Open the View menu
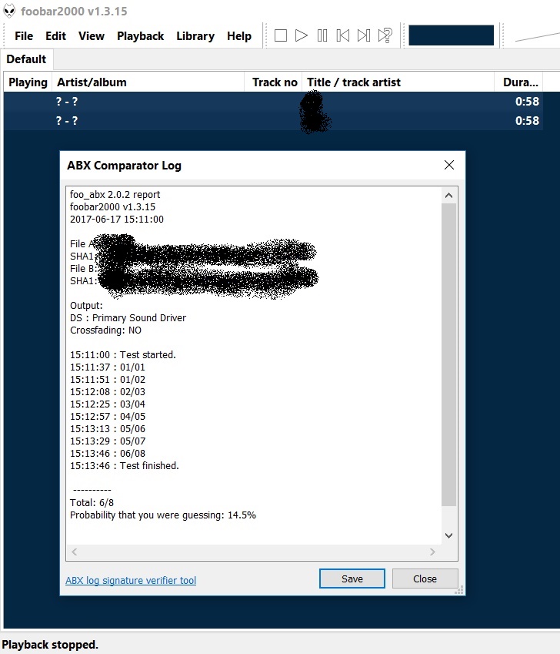 tap(92, 36)
